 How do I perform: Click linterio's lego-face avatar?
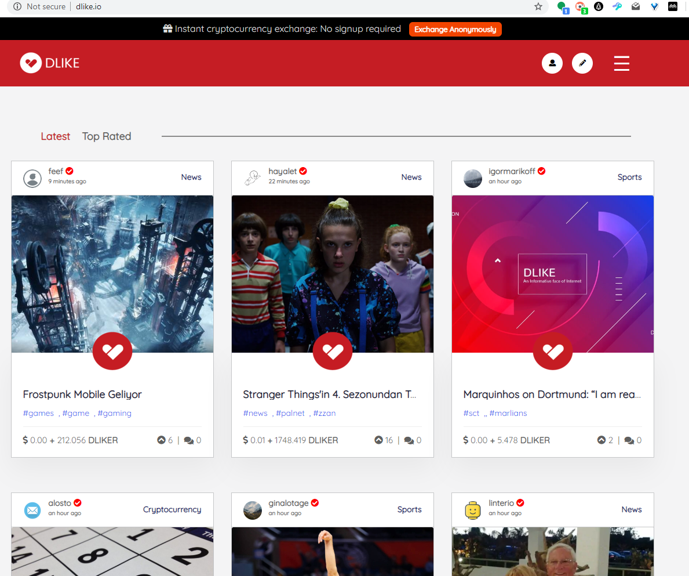(x=473, y=510)
